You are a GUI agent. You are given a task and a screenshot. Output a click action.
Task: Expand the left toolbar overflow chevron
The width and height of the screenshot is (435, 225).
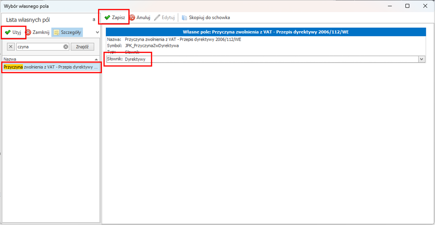click(97, 32)
